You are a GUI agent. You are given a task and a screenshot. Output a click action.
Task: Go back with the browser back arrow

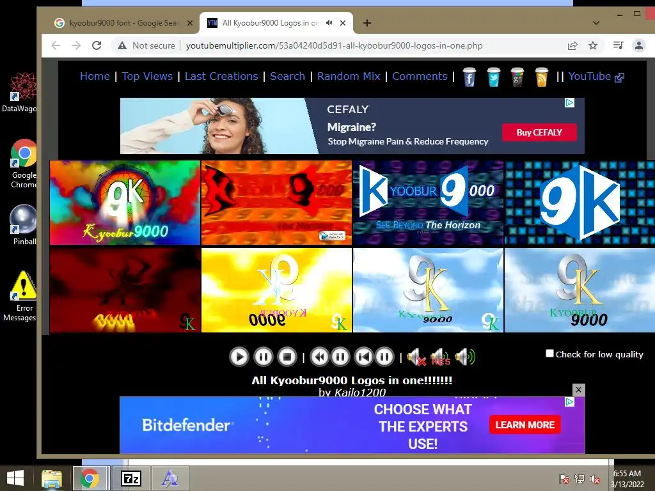pyautogui.click(x=56, y=45)
